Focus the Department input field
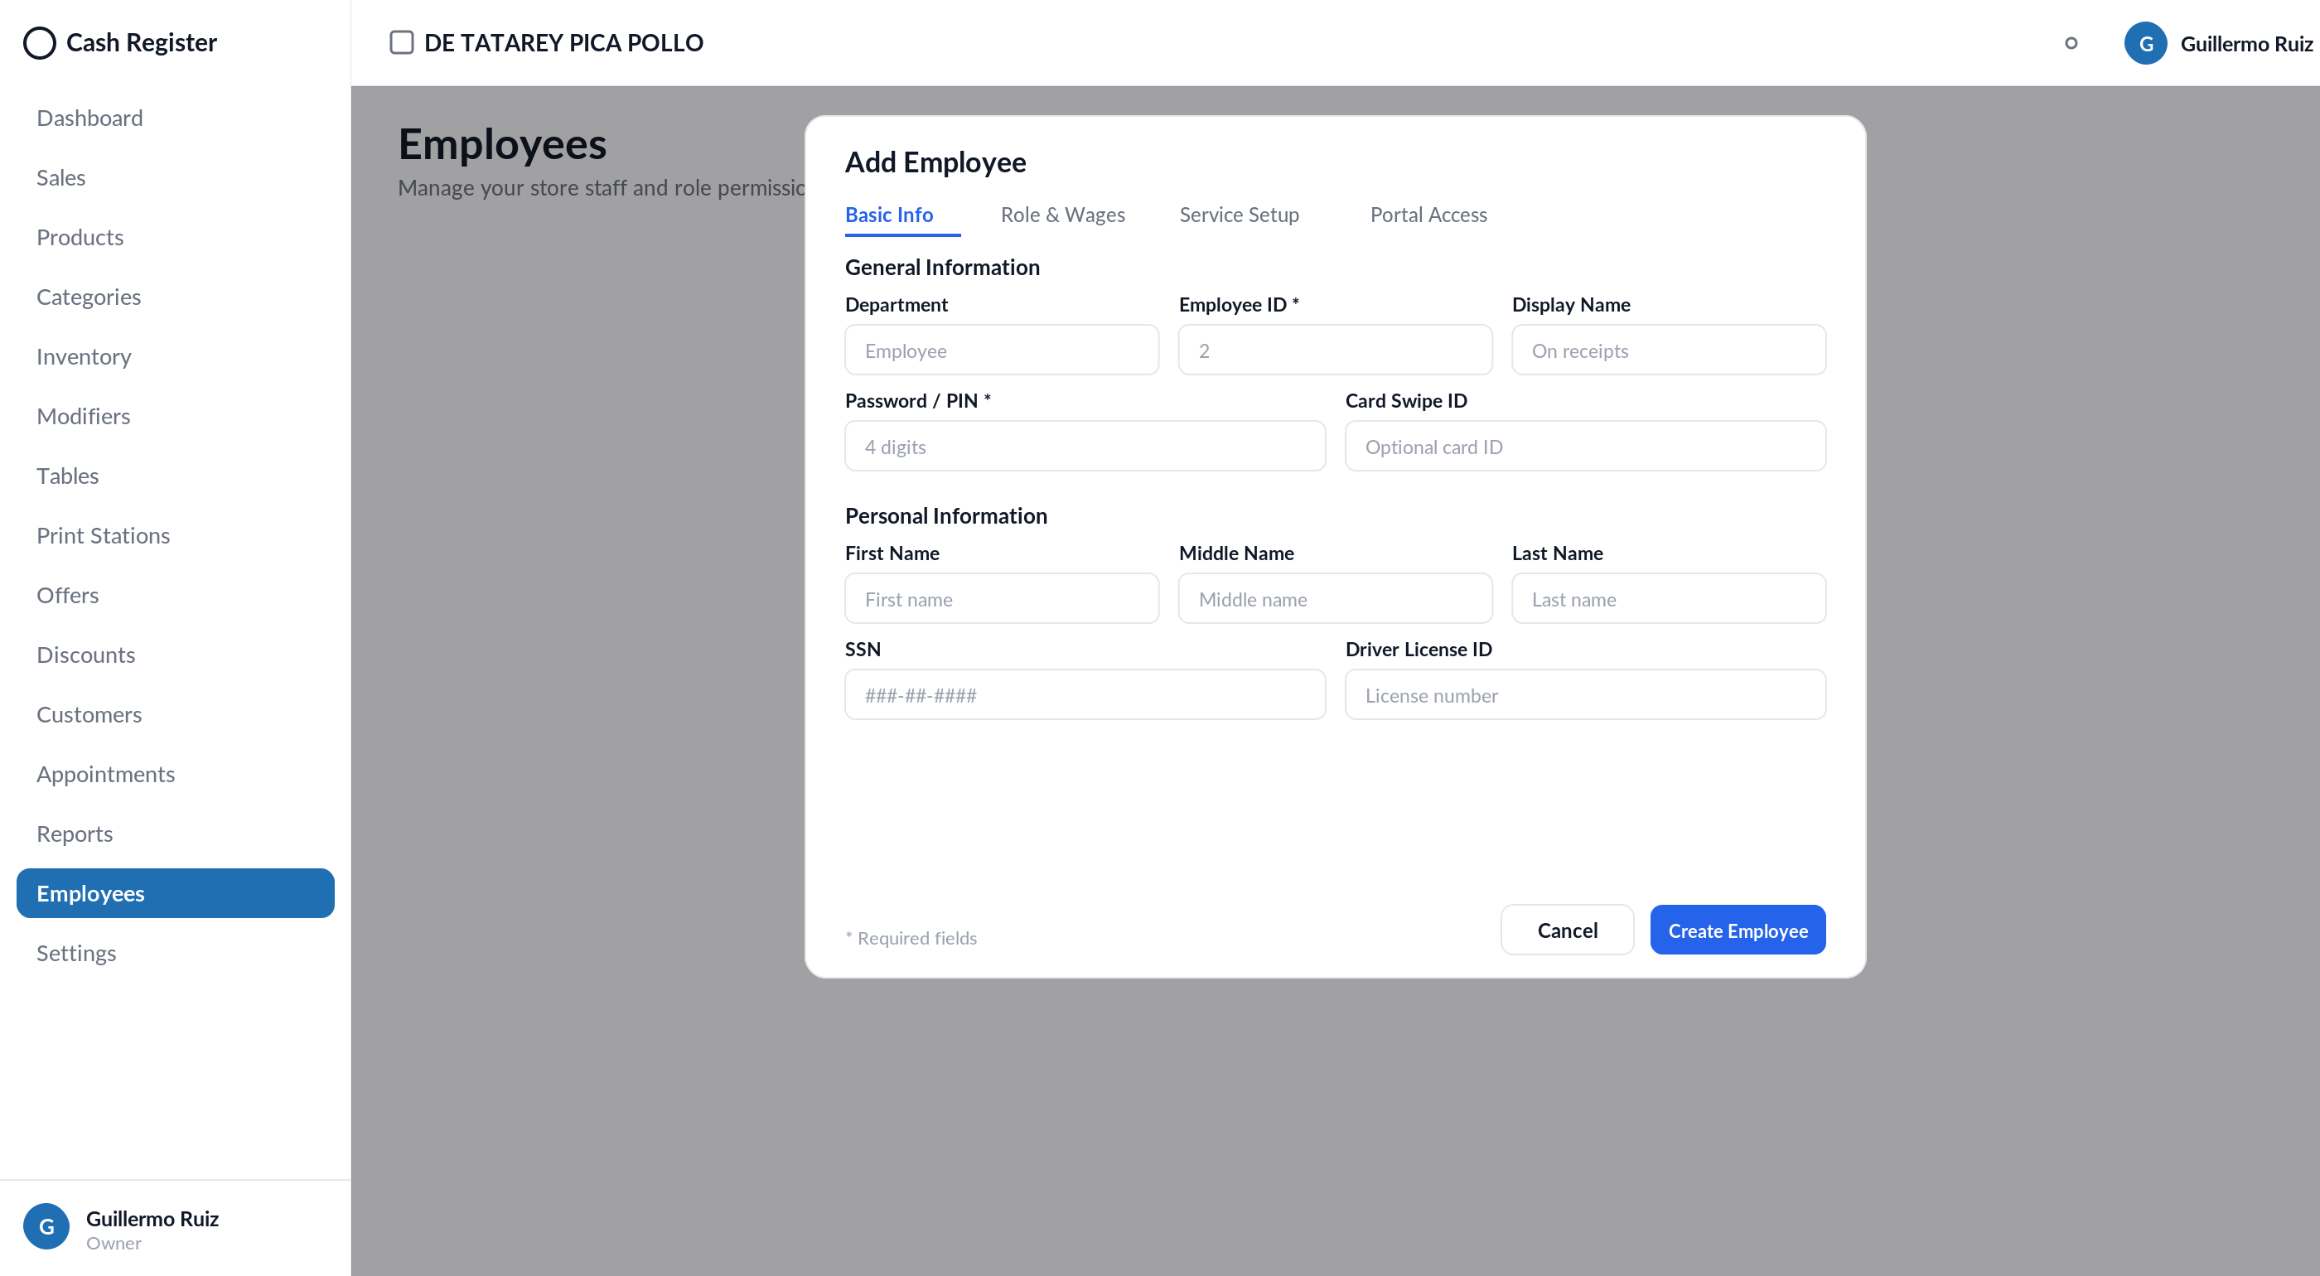This screenshot has width=2320, height=1276. pyautogui.click(x=1002, y=350)
